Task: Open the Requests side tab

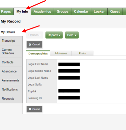Action: click(11, 99)
